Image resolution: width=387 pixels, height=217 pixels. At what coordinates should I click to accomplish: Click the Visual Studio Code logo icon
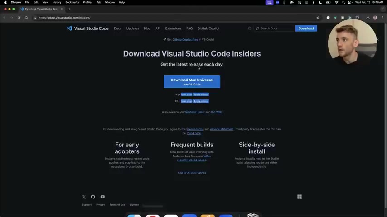coord(69,28)
